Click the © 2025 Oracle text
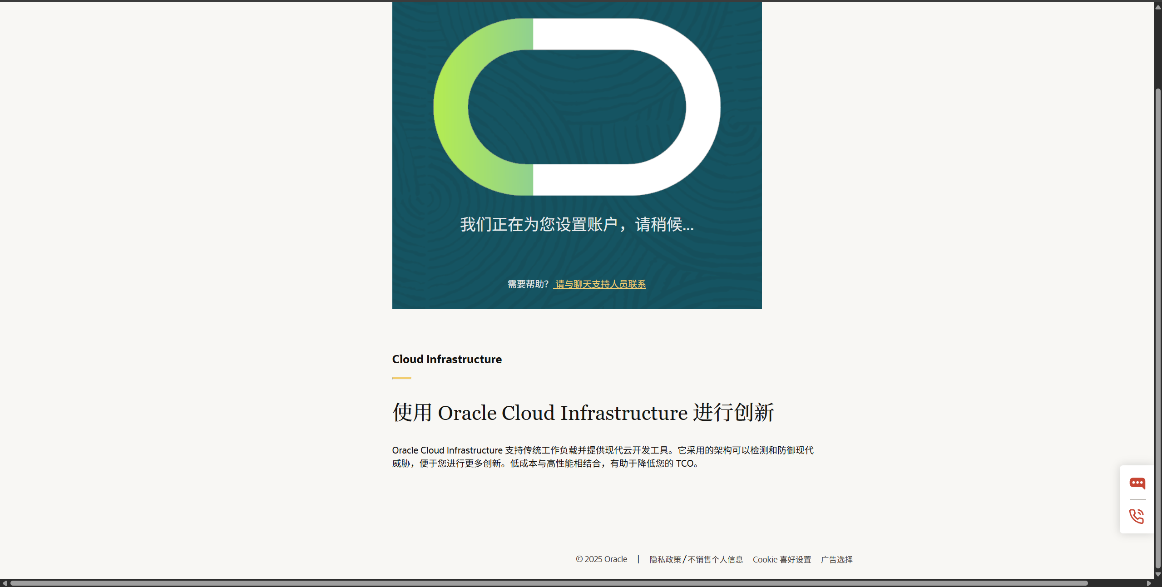Image resolution: width=1162 pixels, height=587 pixels. tap(601, 559)
